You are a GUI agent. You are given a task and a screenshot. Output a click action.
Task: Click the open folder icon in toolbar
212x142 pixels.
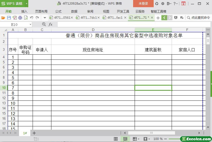(3, 18)
